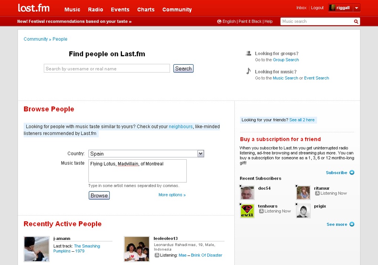Open doc54's profile picture
This screenshot has width=378, height=265.
point(247,193)
